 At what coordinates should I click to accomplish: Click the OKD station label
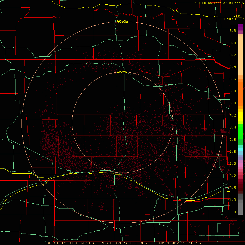[239, 16]
